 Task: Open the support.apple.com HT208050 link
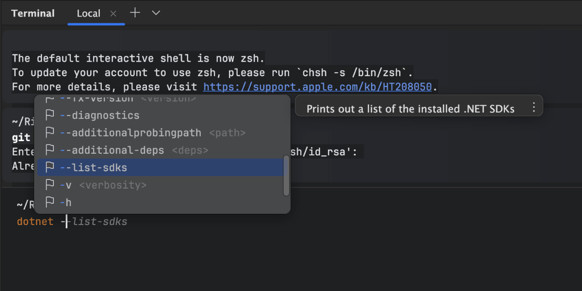point(317,87)
